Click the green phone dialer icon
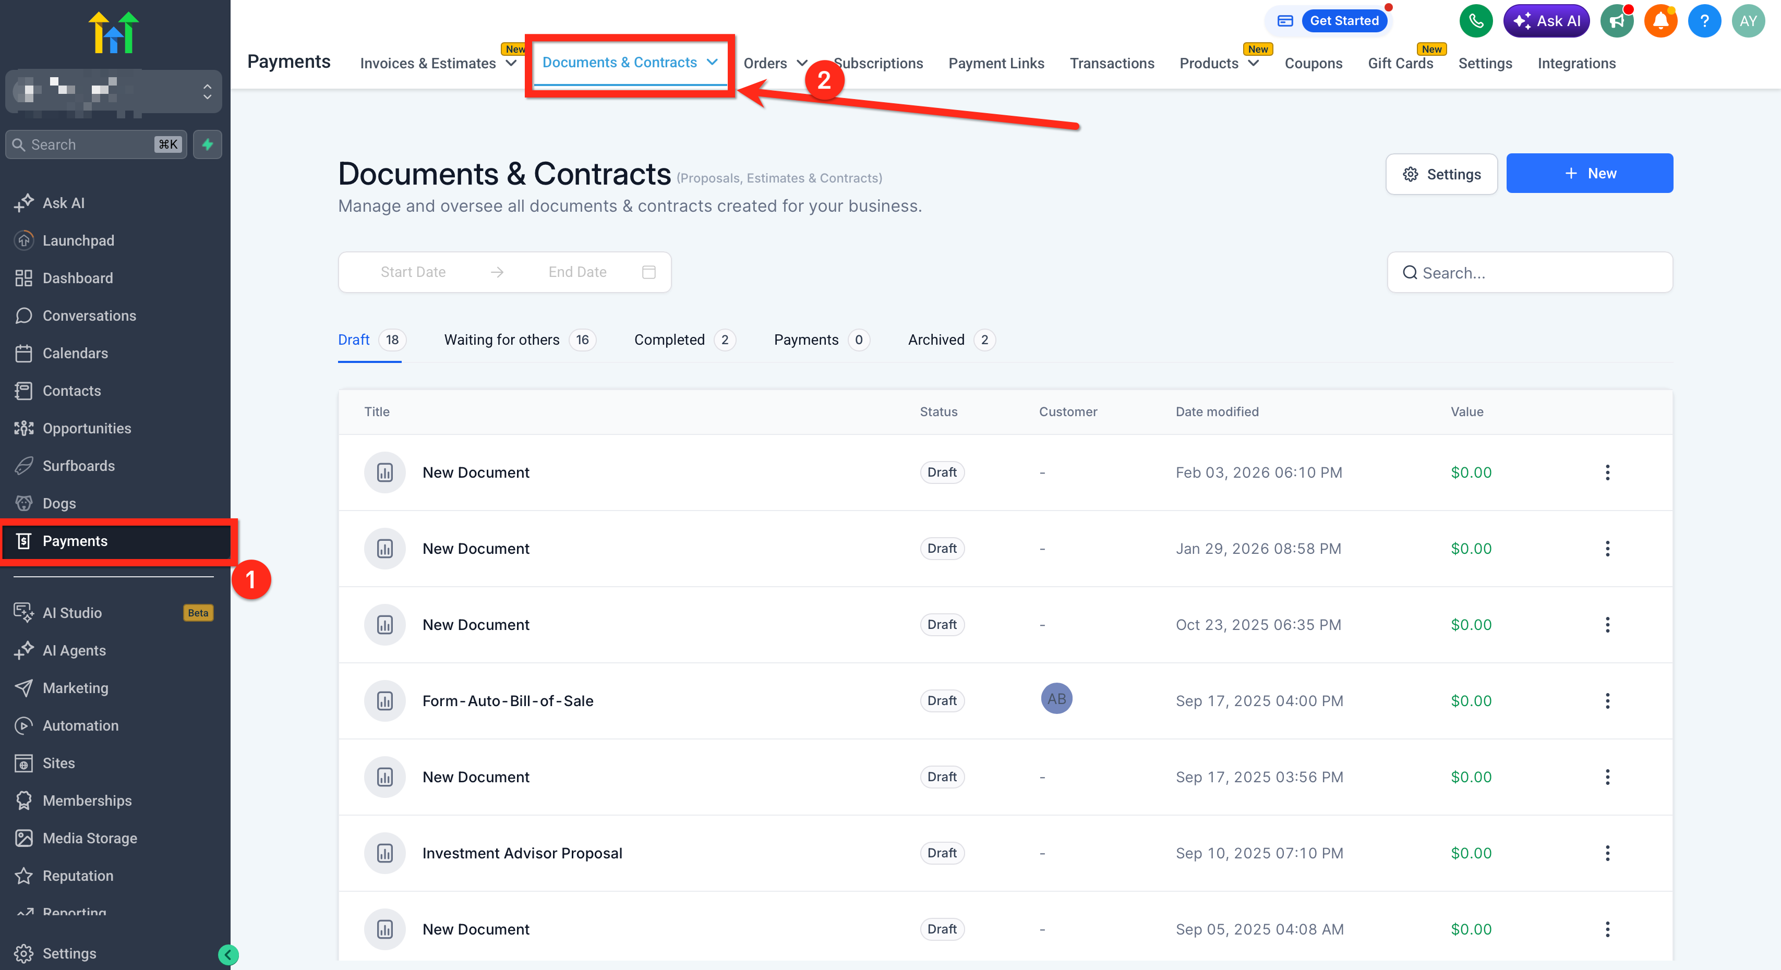This screenshot has width=1781, height=970. pyautogui.click(x=1475, y=21)
